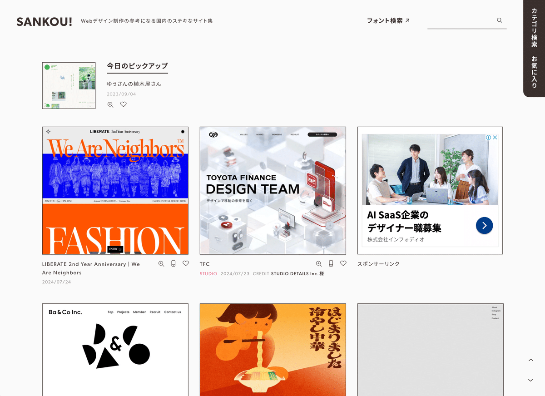Open the Ba&Co Inc. site thumbnail
Screen dimensions: 545x396
click(115, 350)
